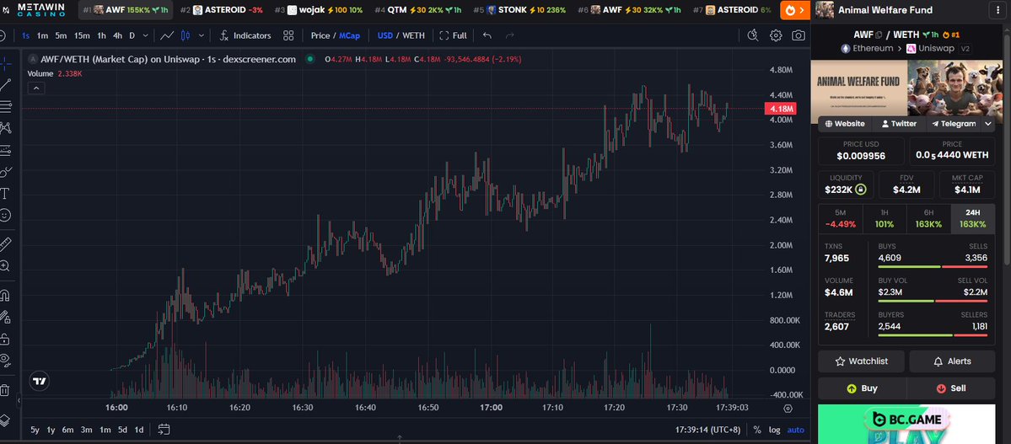The image size is (1011, 444).
Task: Click the TradingView logo on chart
Action: [40, 381]
